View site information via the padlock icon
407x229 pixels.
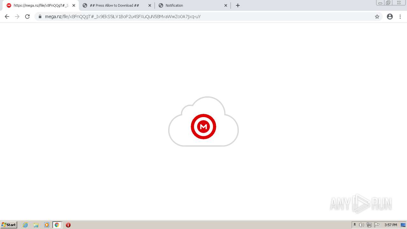pos(40,17)
